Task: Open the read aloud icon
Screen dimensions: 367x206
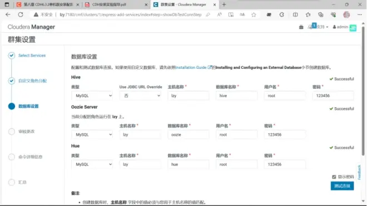Action: point(219,14)
